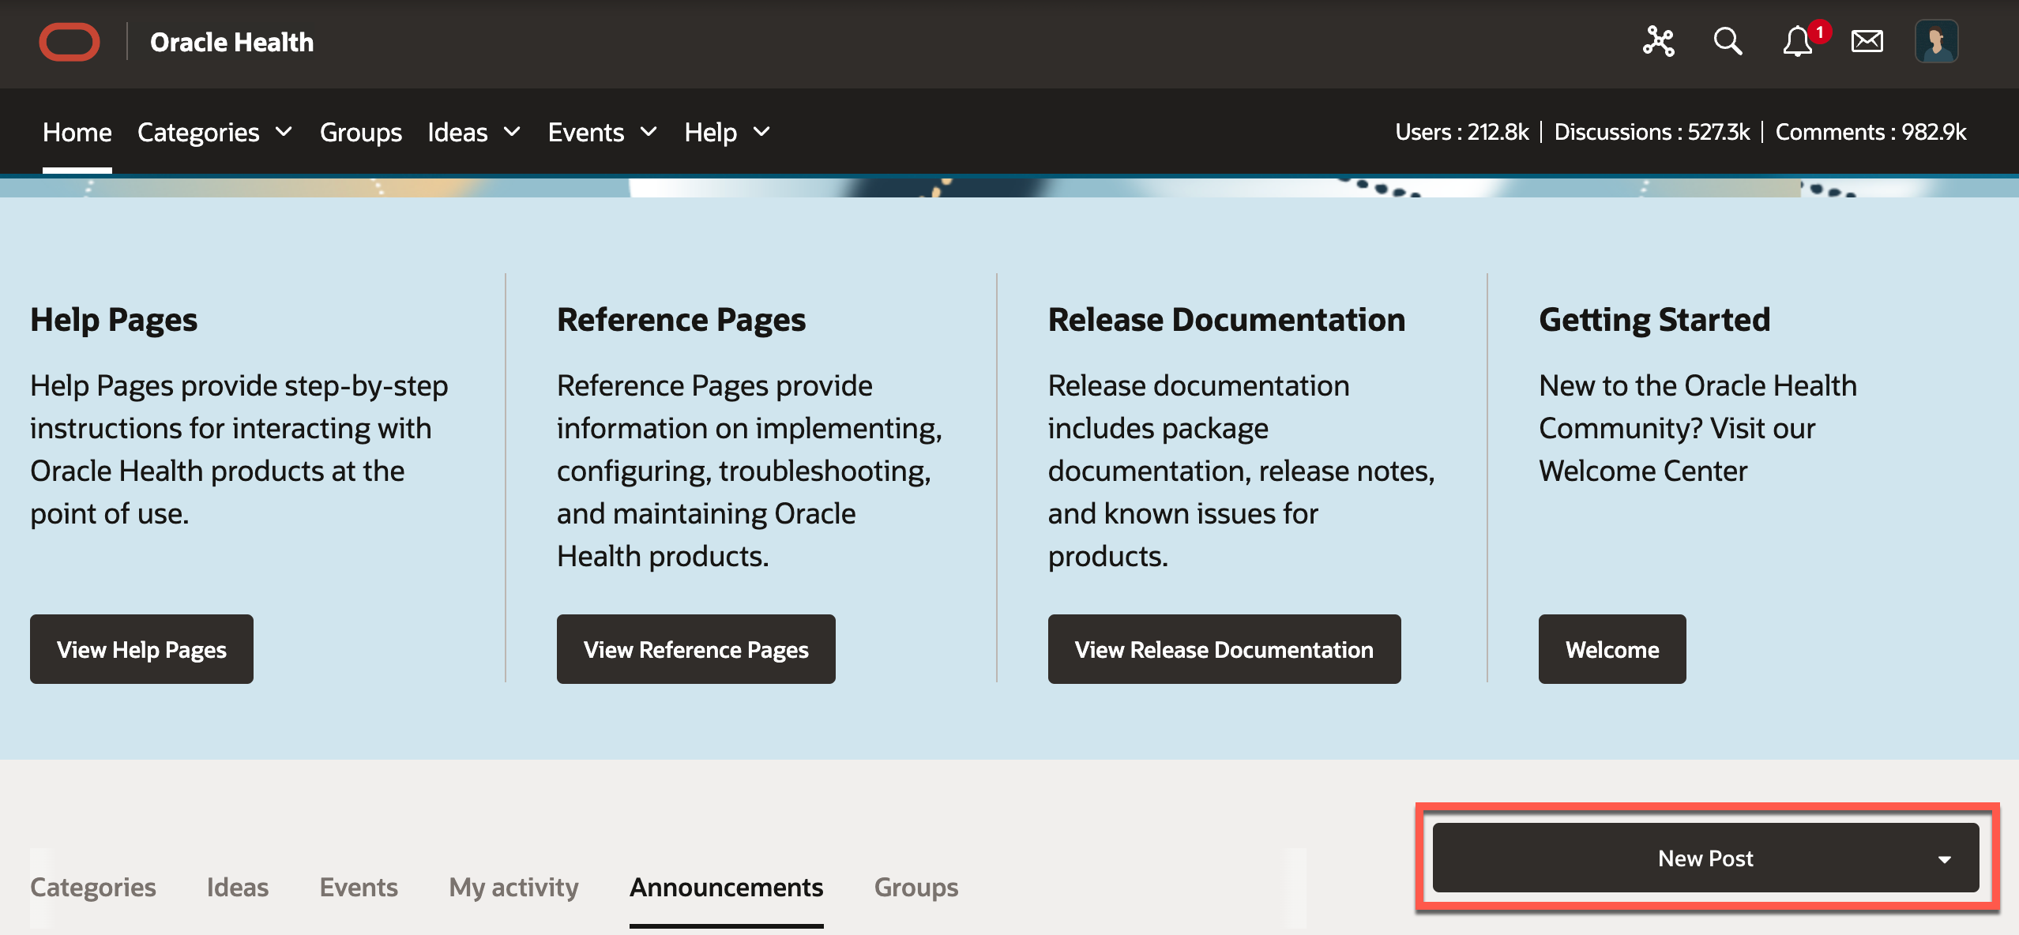
Task: Click the Oracle Health title
Action: tap(231, 42)
